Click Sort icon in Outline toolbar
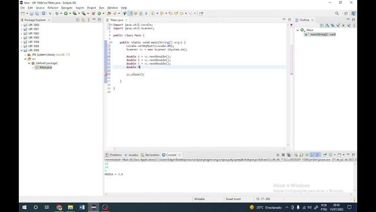 click(x=327, y=25)
